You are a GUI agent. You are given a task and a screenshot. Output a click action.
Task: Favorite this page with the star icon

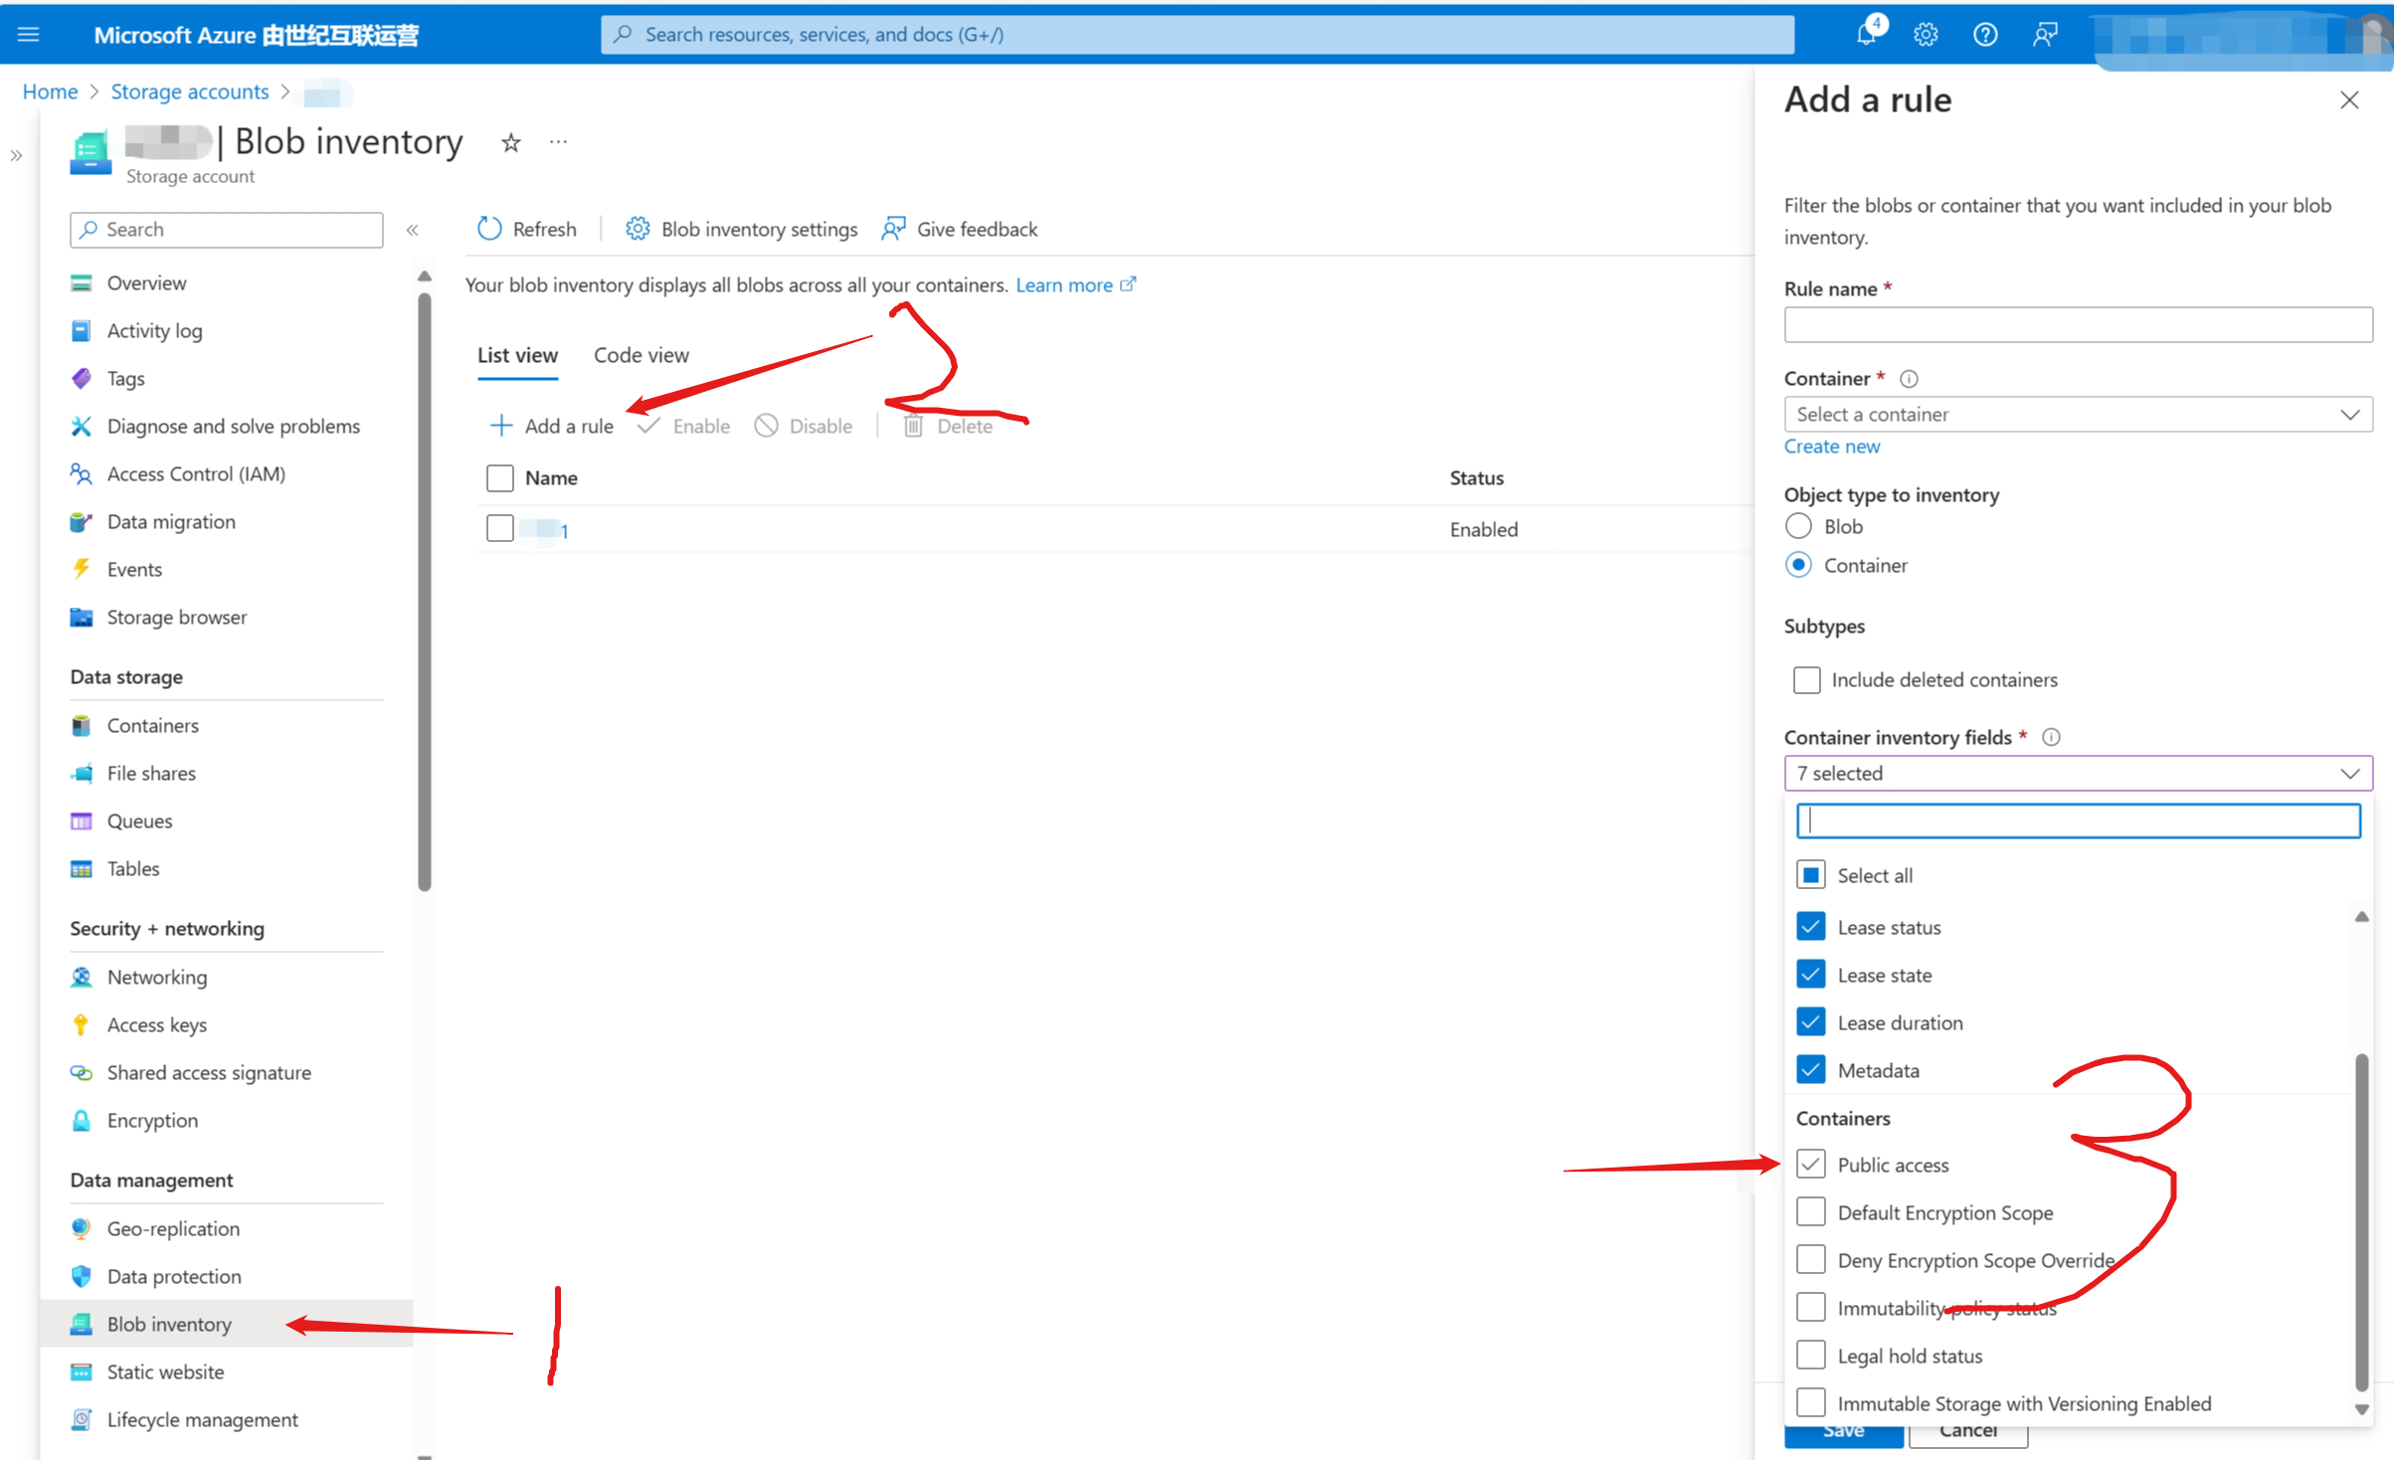coord(510,143)
